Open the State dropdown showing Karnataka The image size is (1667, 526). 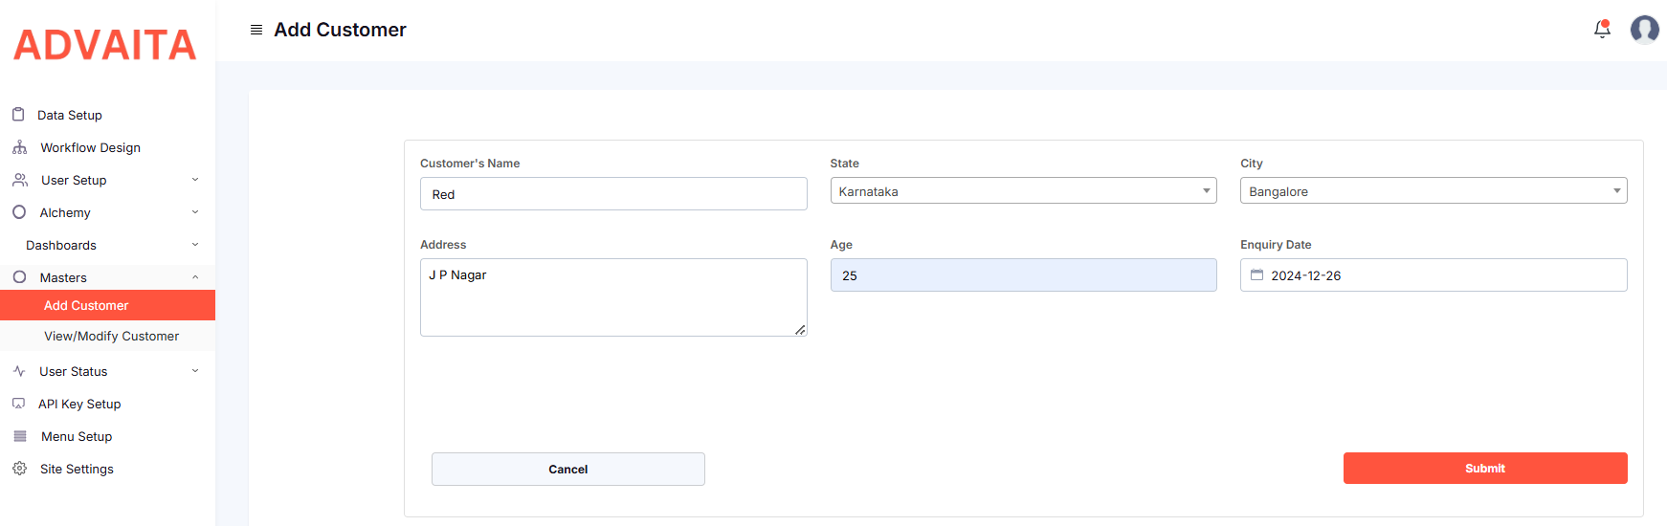tap(1022, 191)
